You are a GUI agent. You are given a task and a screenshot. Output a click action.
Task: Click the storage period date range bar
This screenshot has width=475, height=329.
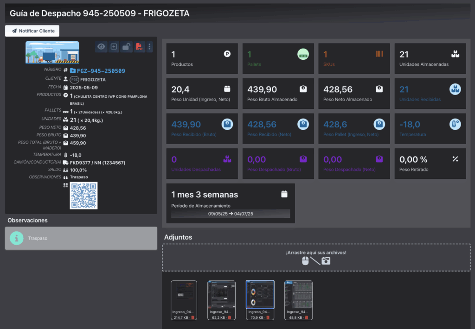(231, 214)
